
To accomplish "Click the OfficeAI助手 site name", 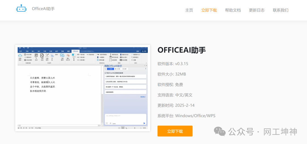I will 43,9.
